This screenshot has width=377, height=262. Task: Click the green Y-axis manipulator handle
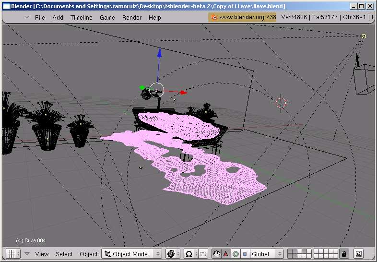point(142,88)
